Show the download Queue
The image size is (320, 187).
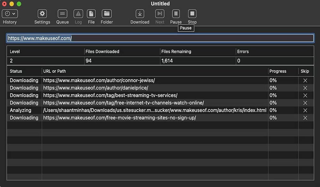click(x=62, y=14)
